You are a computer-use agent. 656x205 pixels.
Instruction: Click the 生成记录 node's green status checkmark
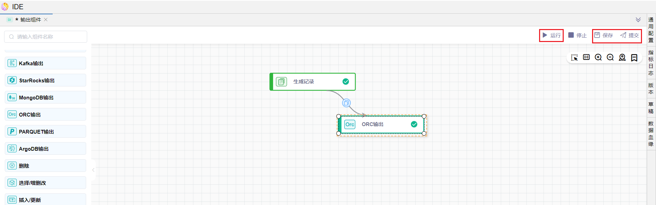coord(346,81)
